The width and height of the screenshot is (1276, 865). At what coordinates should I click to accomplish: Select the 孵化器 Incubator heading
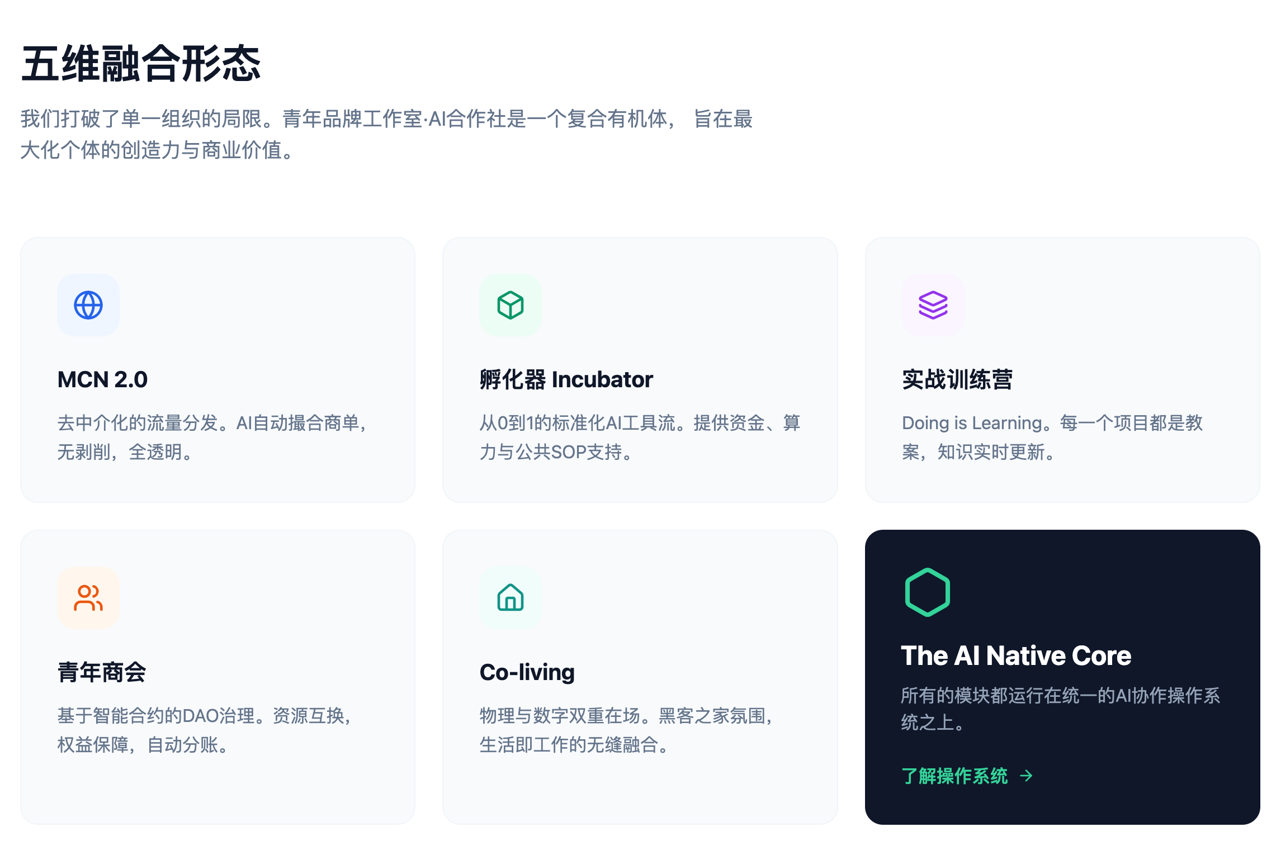tap(566, 379)
